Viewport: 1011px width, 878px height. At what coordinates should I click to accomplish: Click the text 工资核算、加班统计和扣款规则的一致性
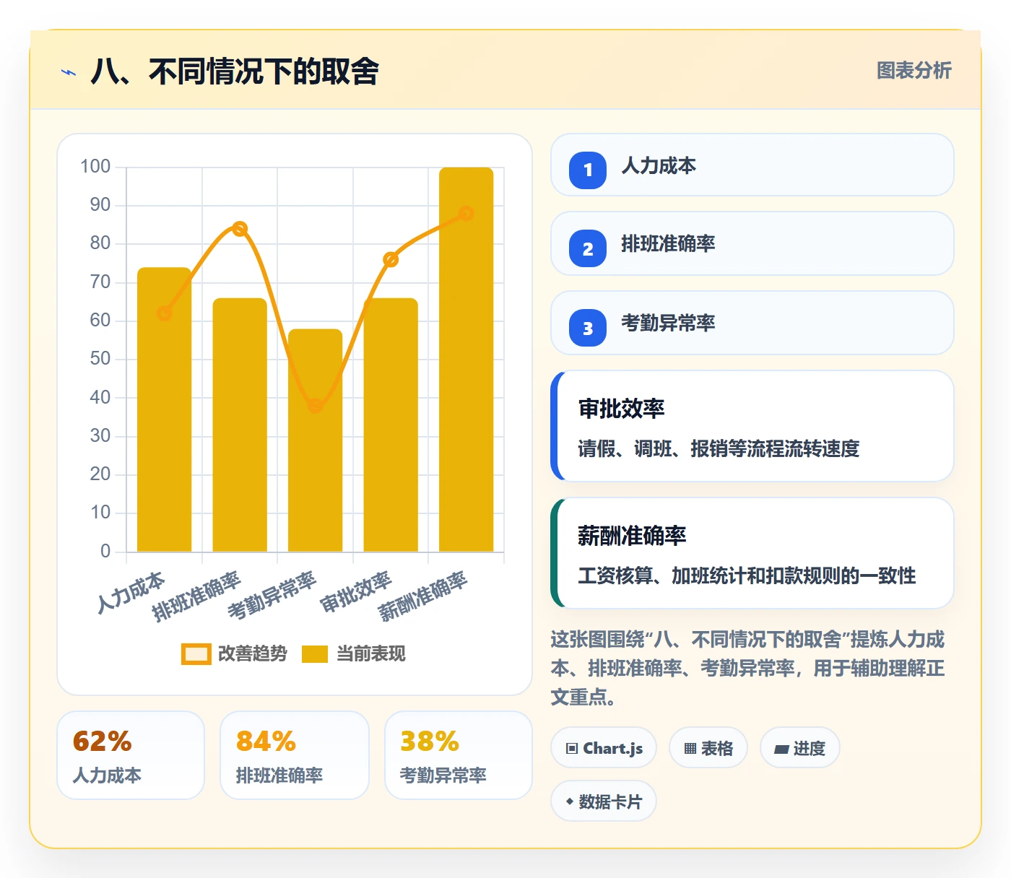[747, 576]
